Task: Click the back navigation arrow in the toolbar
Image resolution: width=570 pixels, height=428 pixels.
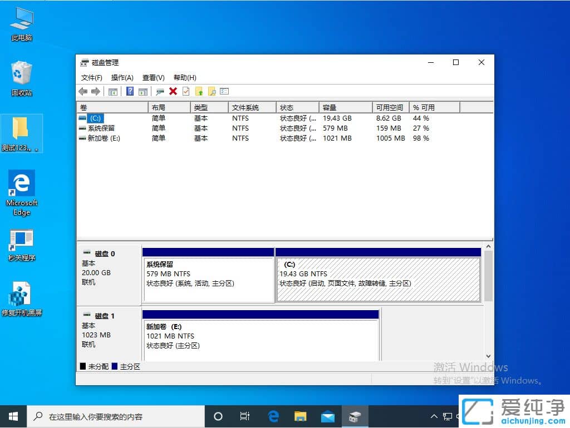Action: point(83,91)
